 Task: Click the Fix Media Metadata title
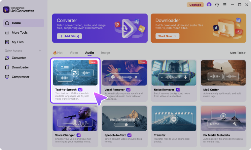(x=216, y=135)
